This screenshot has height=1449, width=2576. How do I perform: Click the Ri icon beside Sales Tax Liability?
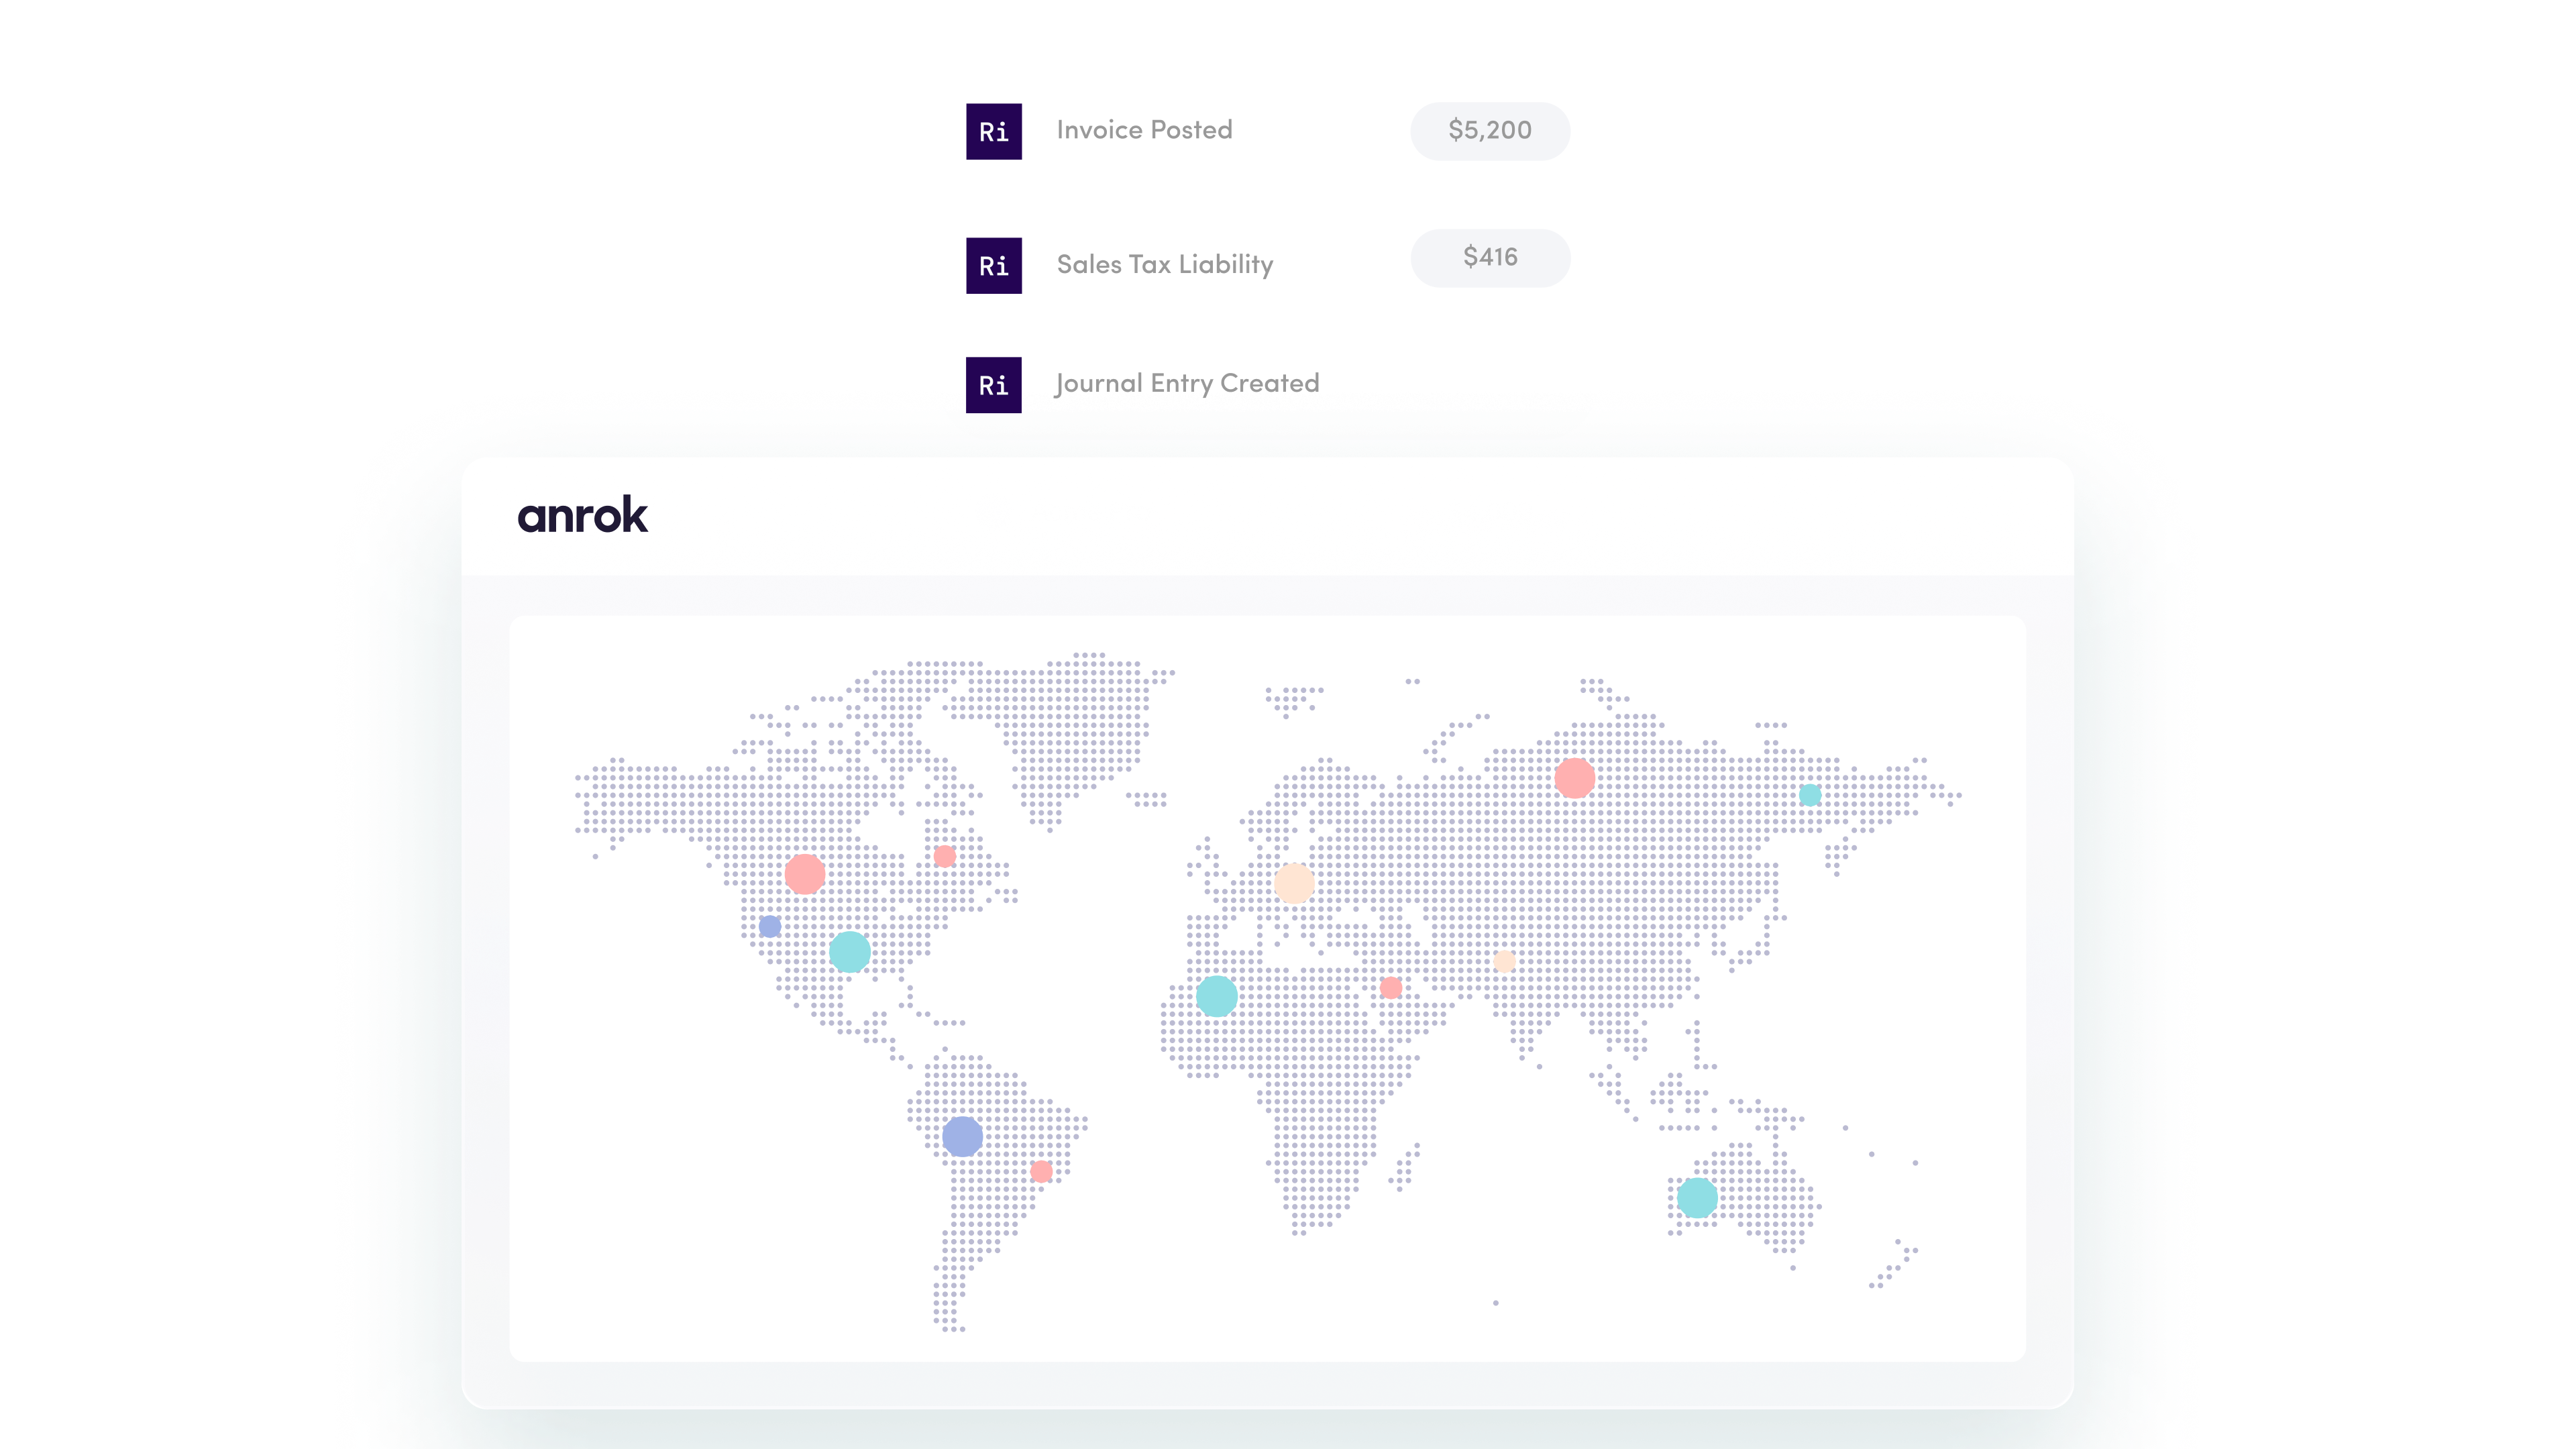pyautogui.click(x=993, y=265)
